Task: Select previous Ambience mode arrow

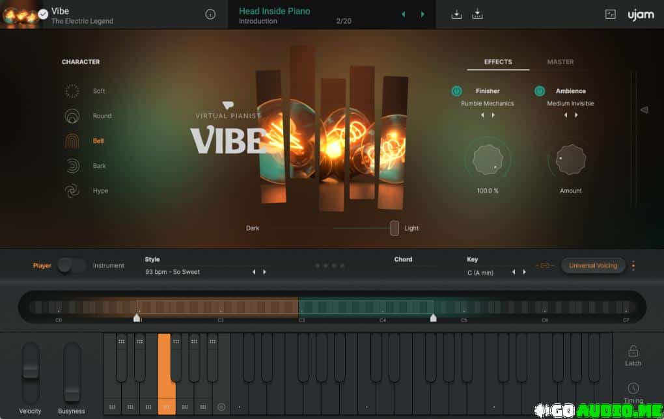Action: coord(565,115)
